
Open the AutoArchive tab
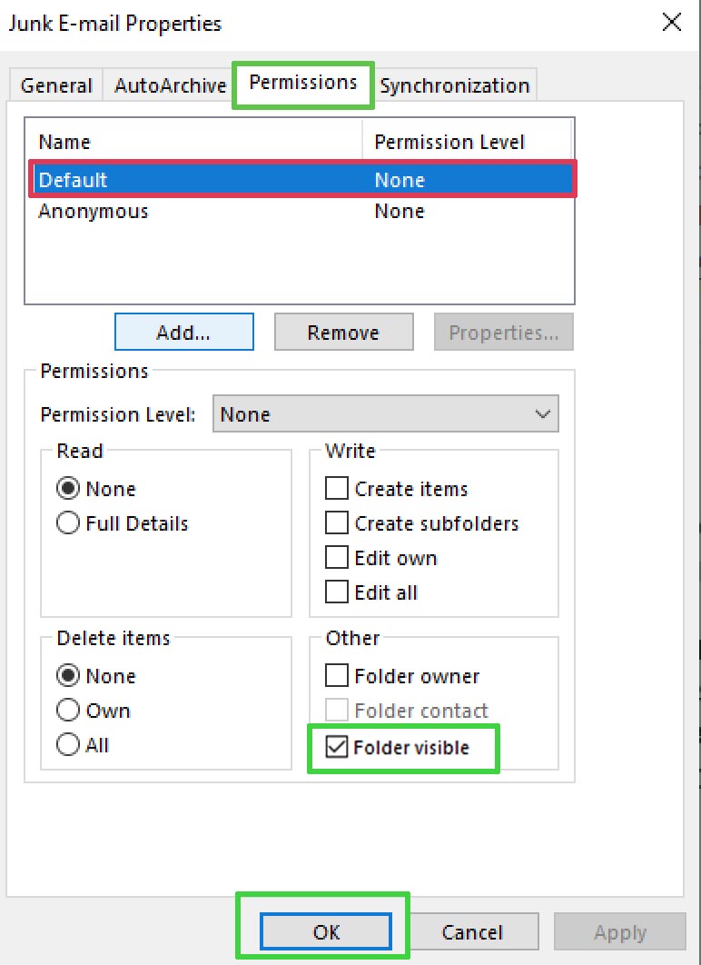170,85
